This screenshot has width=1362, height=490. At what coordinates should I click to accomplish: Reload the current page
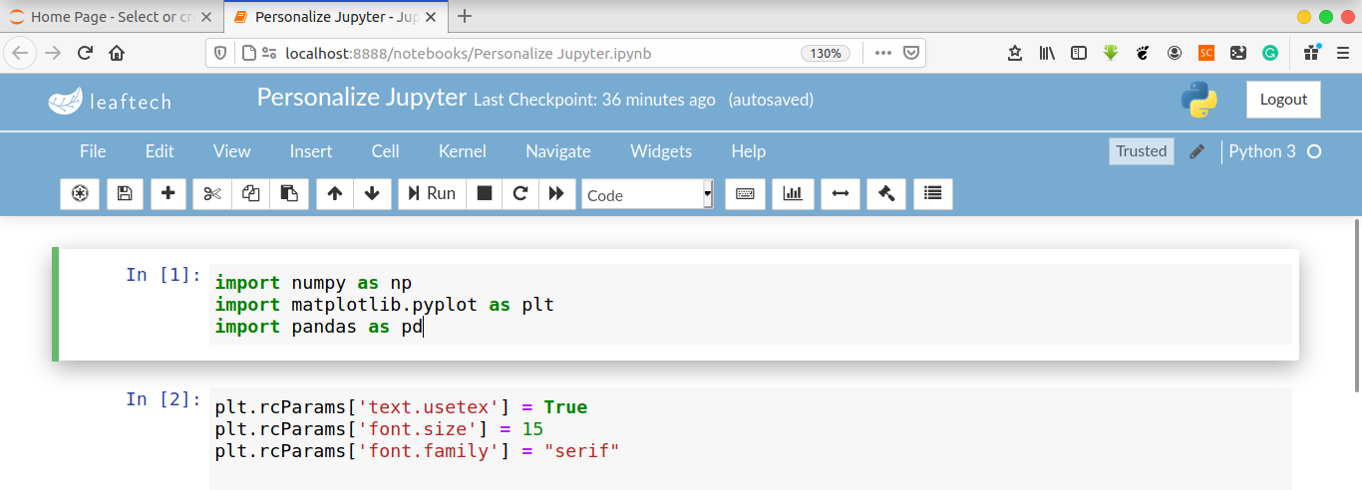point(85,53)
